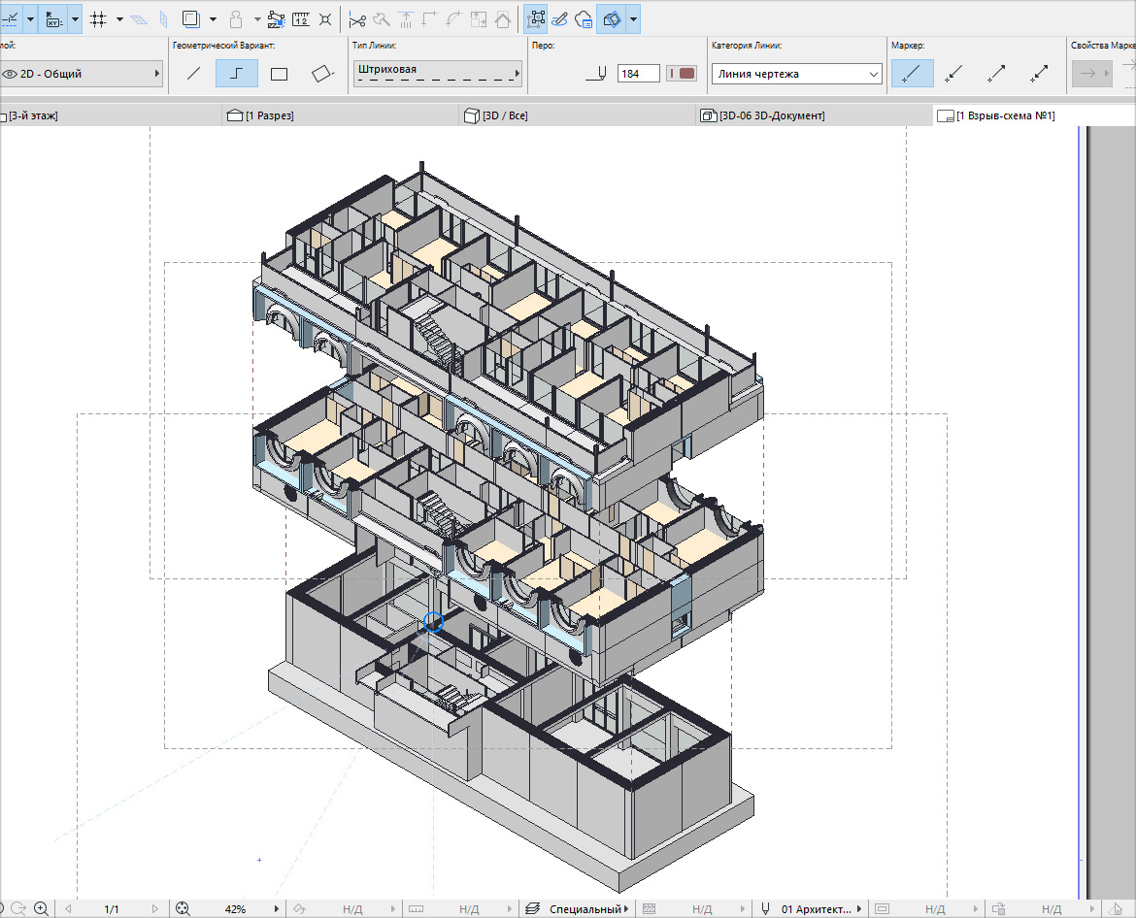The height and width of the screenshot is (918, 1136).
Task: Open the snap grid dropdown arrow
Action: (119, 19)
